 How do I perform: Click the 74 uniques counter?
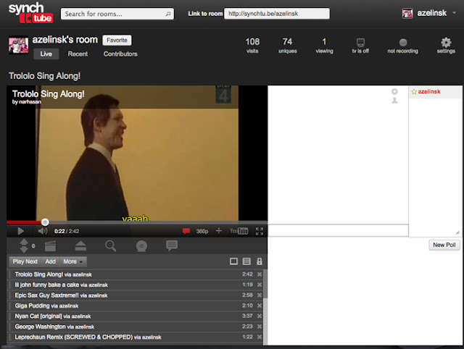pyautogui.click(x=287, y=46)
